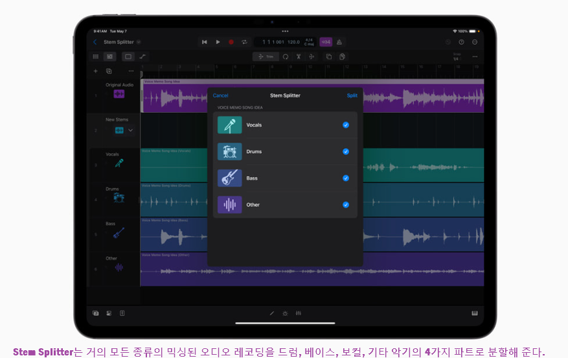
Task: Click the Paste clipboard icon
Action: 342,56
